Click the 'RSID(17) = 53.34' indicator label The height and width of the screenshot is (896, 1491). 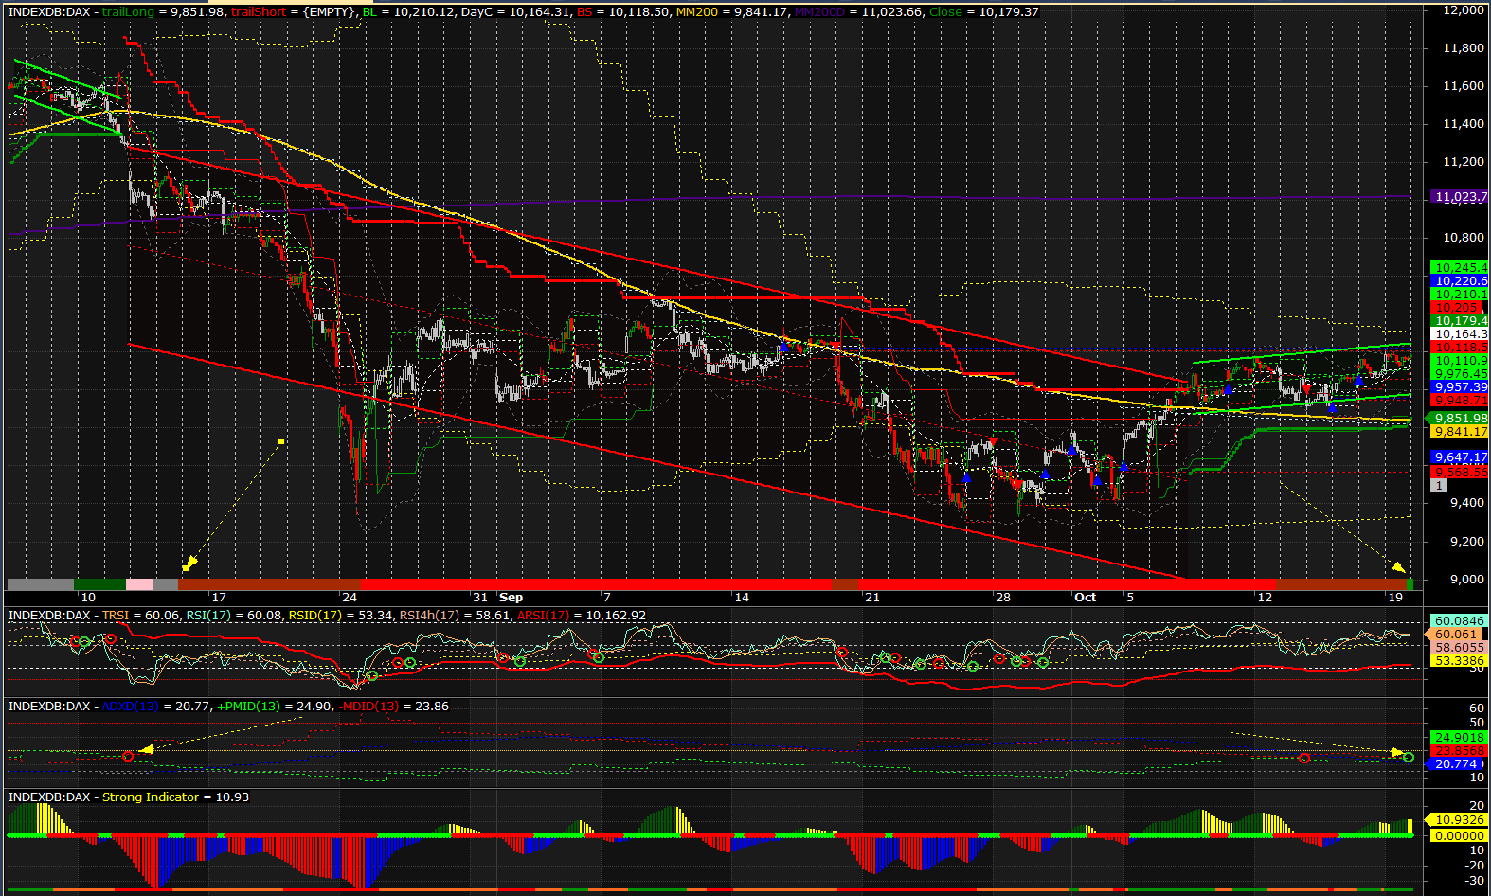pyautogui.click(x=340, y=616)
